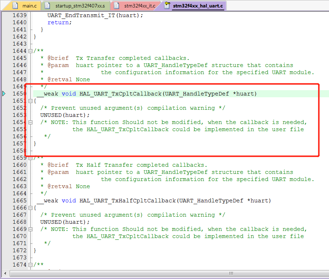The width and height of the screenshot is (329, 279).
Task: Click the __weak keyword on line 1650
Action: (x=47, y=94)
